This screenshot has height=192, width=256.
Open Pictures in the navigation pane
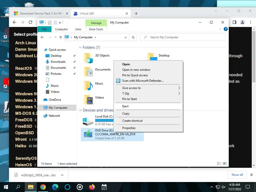pyautogui.click(x=56, y=74)
